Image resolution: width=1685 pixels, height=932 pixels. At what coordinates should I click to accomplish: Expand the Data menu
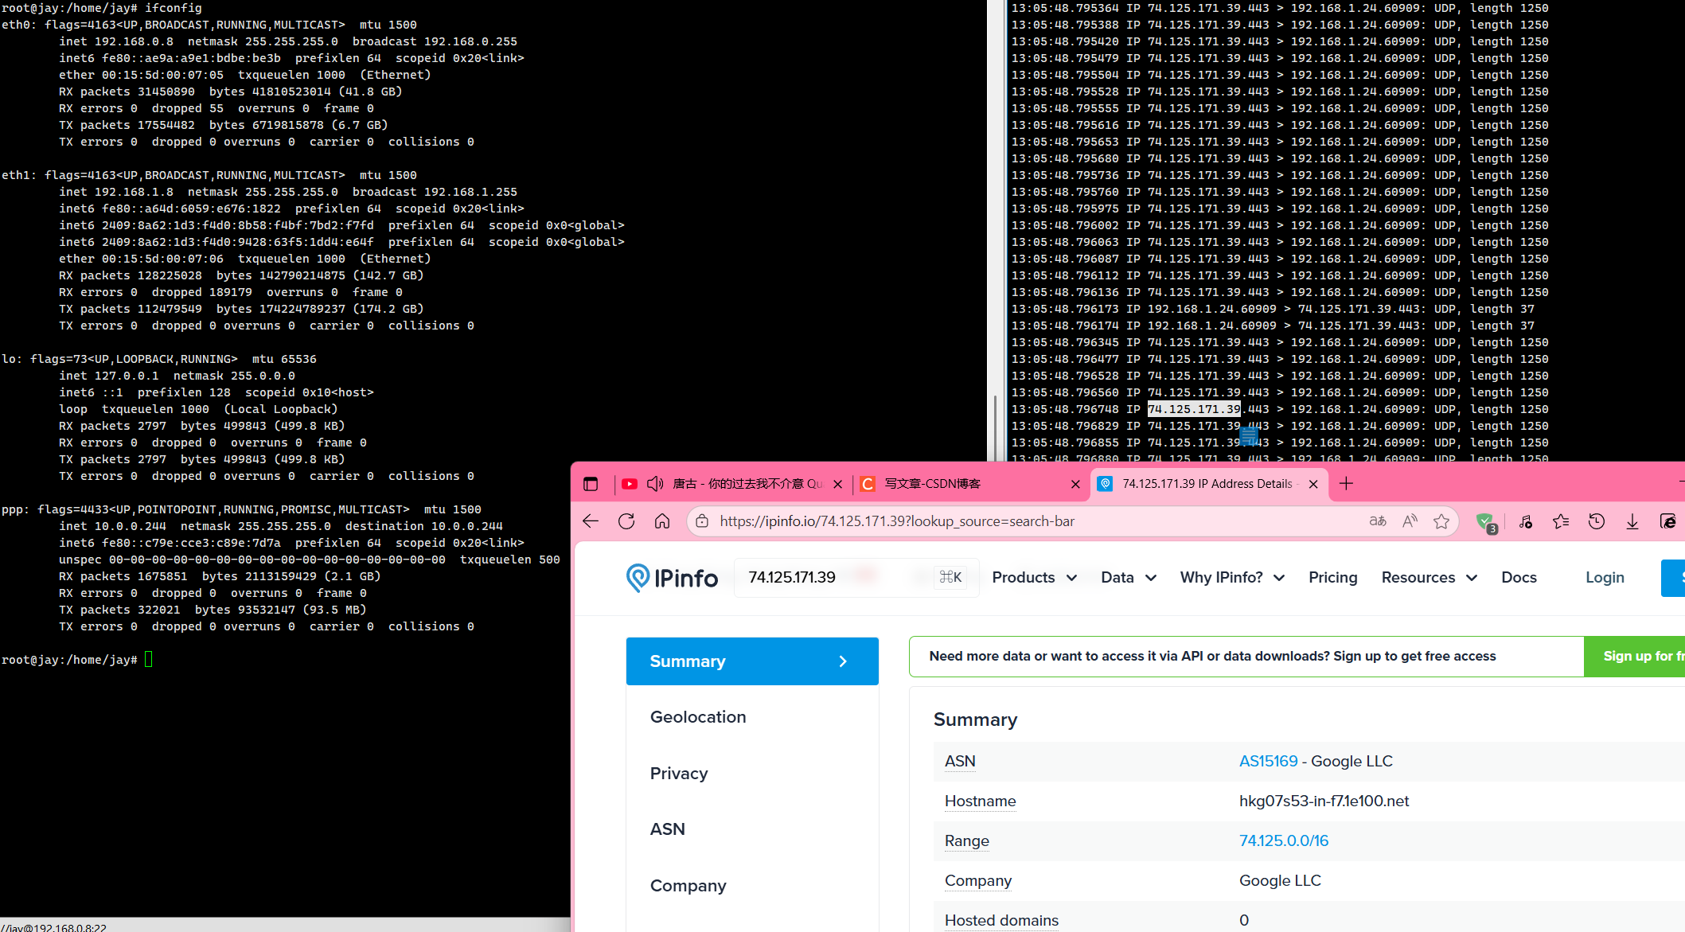point(1127,577)
